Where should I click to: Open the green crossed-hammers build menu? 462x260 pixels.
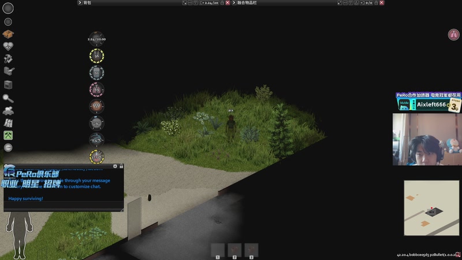click(x=8, y=135)
